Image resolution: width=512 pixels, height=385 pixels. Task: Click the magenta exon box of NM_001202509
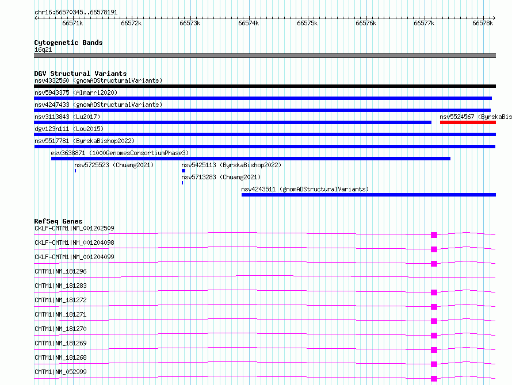pos(434,235)
